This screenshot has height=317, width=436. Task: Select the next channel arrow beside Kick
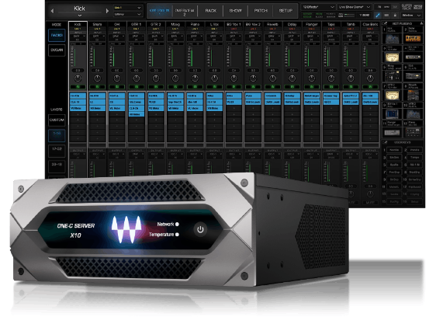click(107, 11)
